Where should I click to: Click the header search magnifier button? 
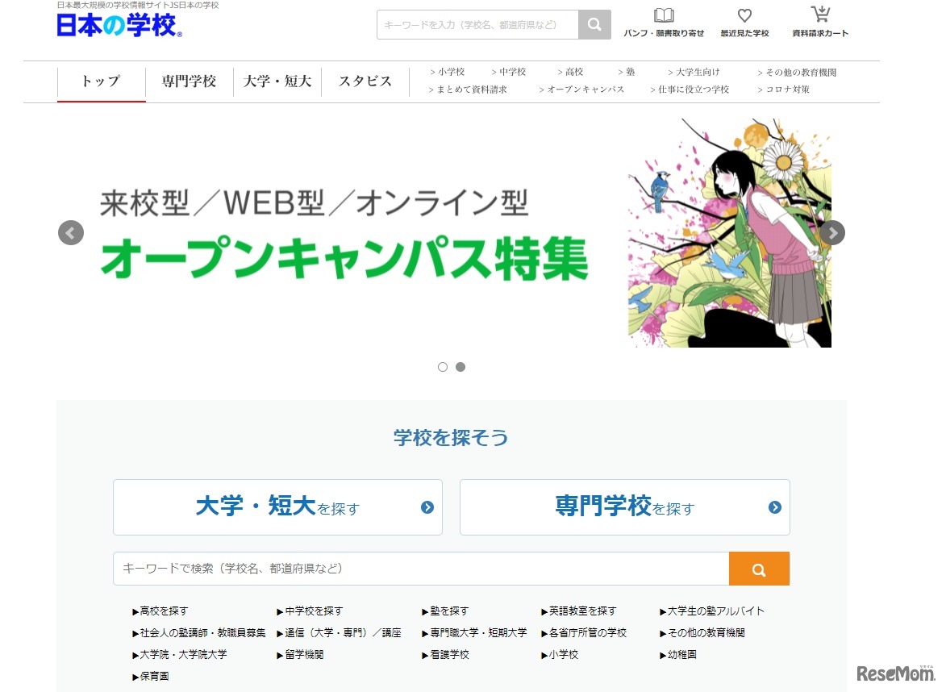pos(594,25)
